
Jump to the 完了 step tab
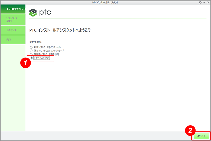coord(13,40)
